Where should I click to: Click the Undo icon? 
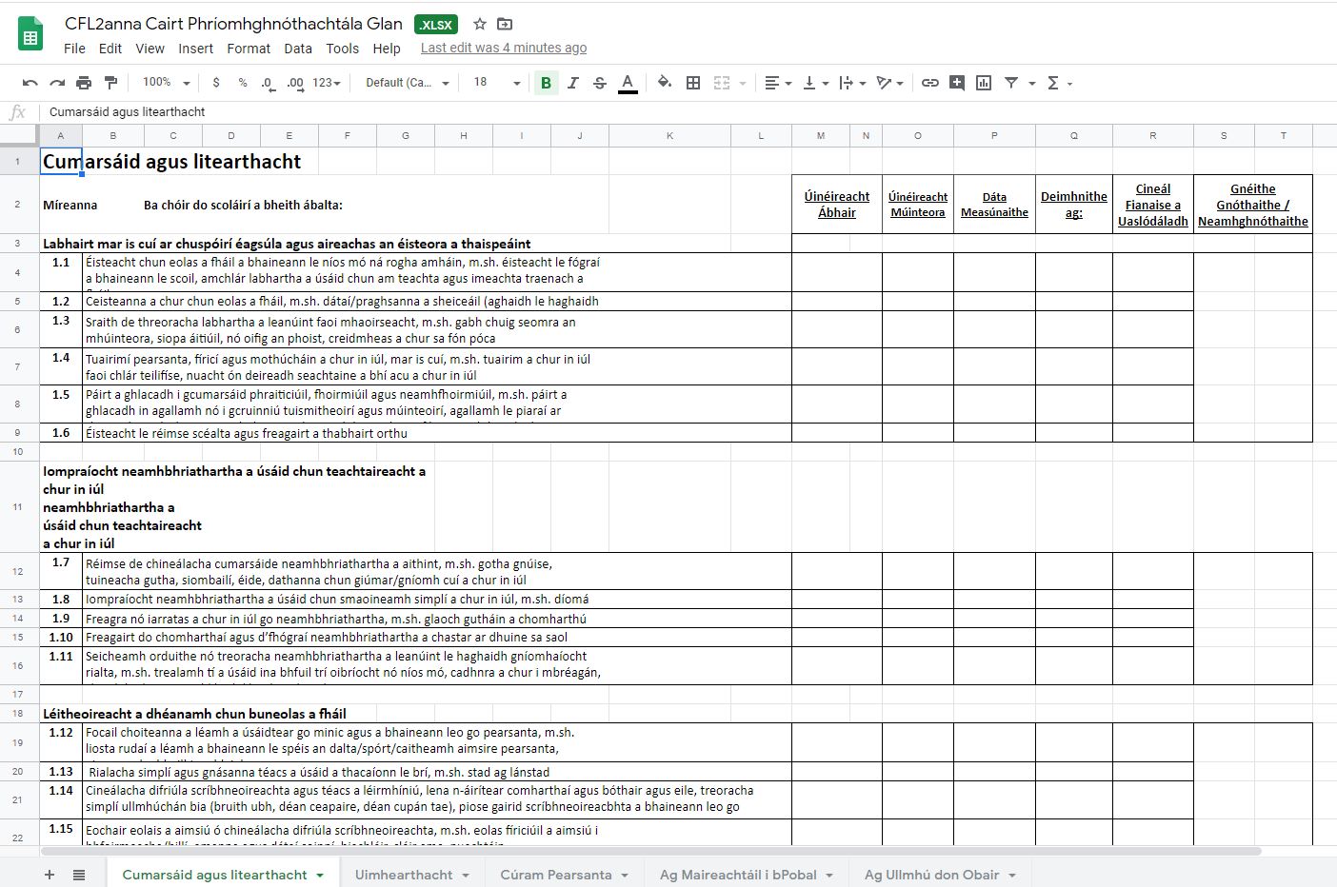click(x=30, y=83)
